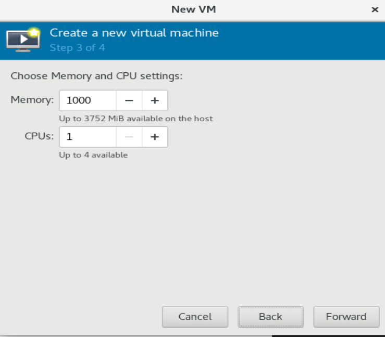Increase Memory with the plus button
This screenshot has height=337, width=385.
(155, 100)
